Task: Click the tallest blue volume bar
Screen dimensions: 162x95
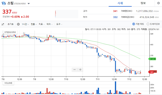Action: coord(115,88)
